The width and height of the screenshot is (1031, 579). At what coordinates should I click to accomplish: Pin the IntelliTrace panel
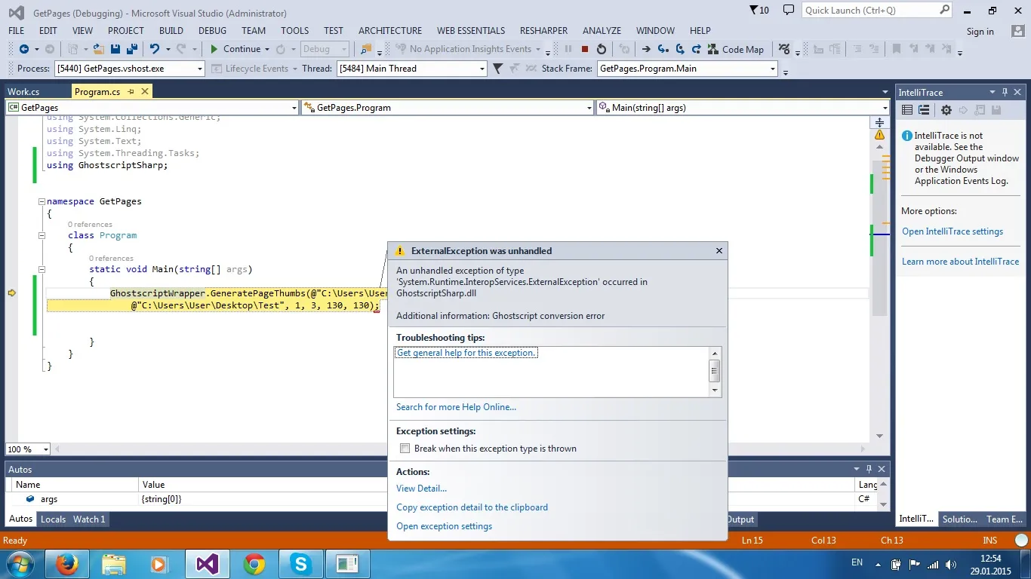pos(1005,92)
